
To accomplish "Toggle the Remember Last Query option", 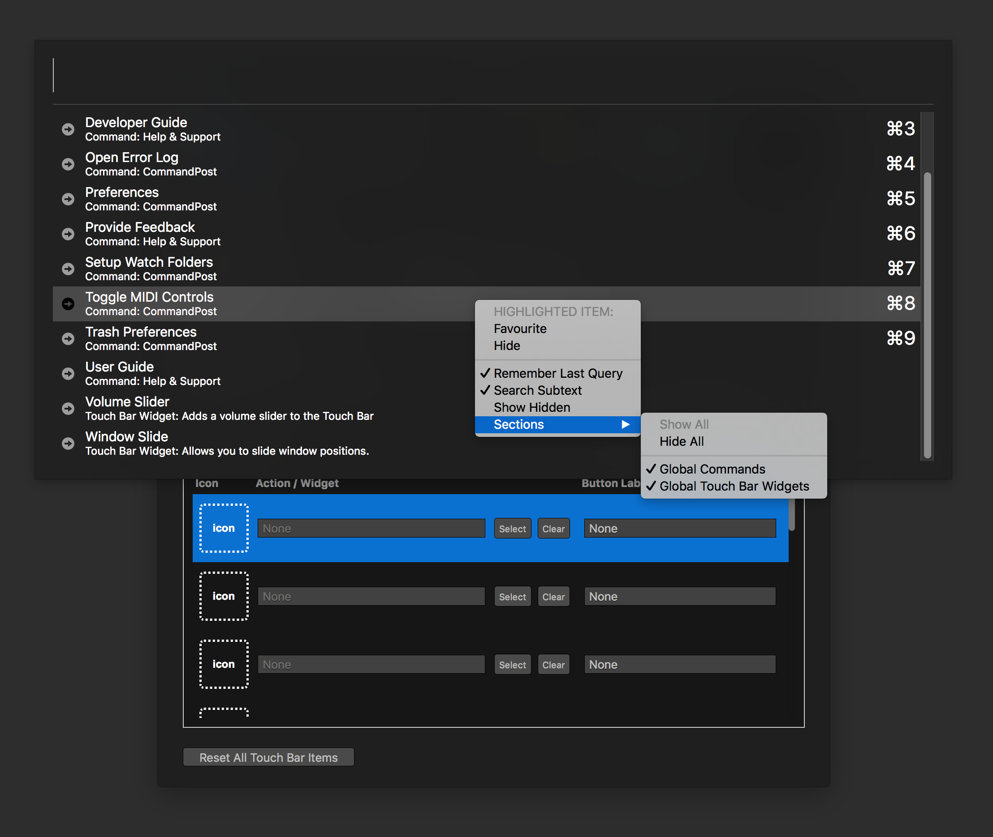I will 558,373.
